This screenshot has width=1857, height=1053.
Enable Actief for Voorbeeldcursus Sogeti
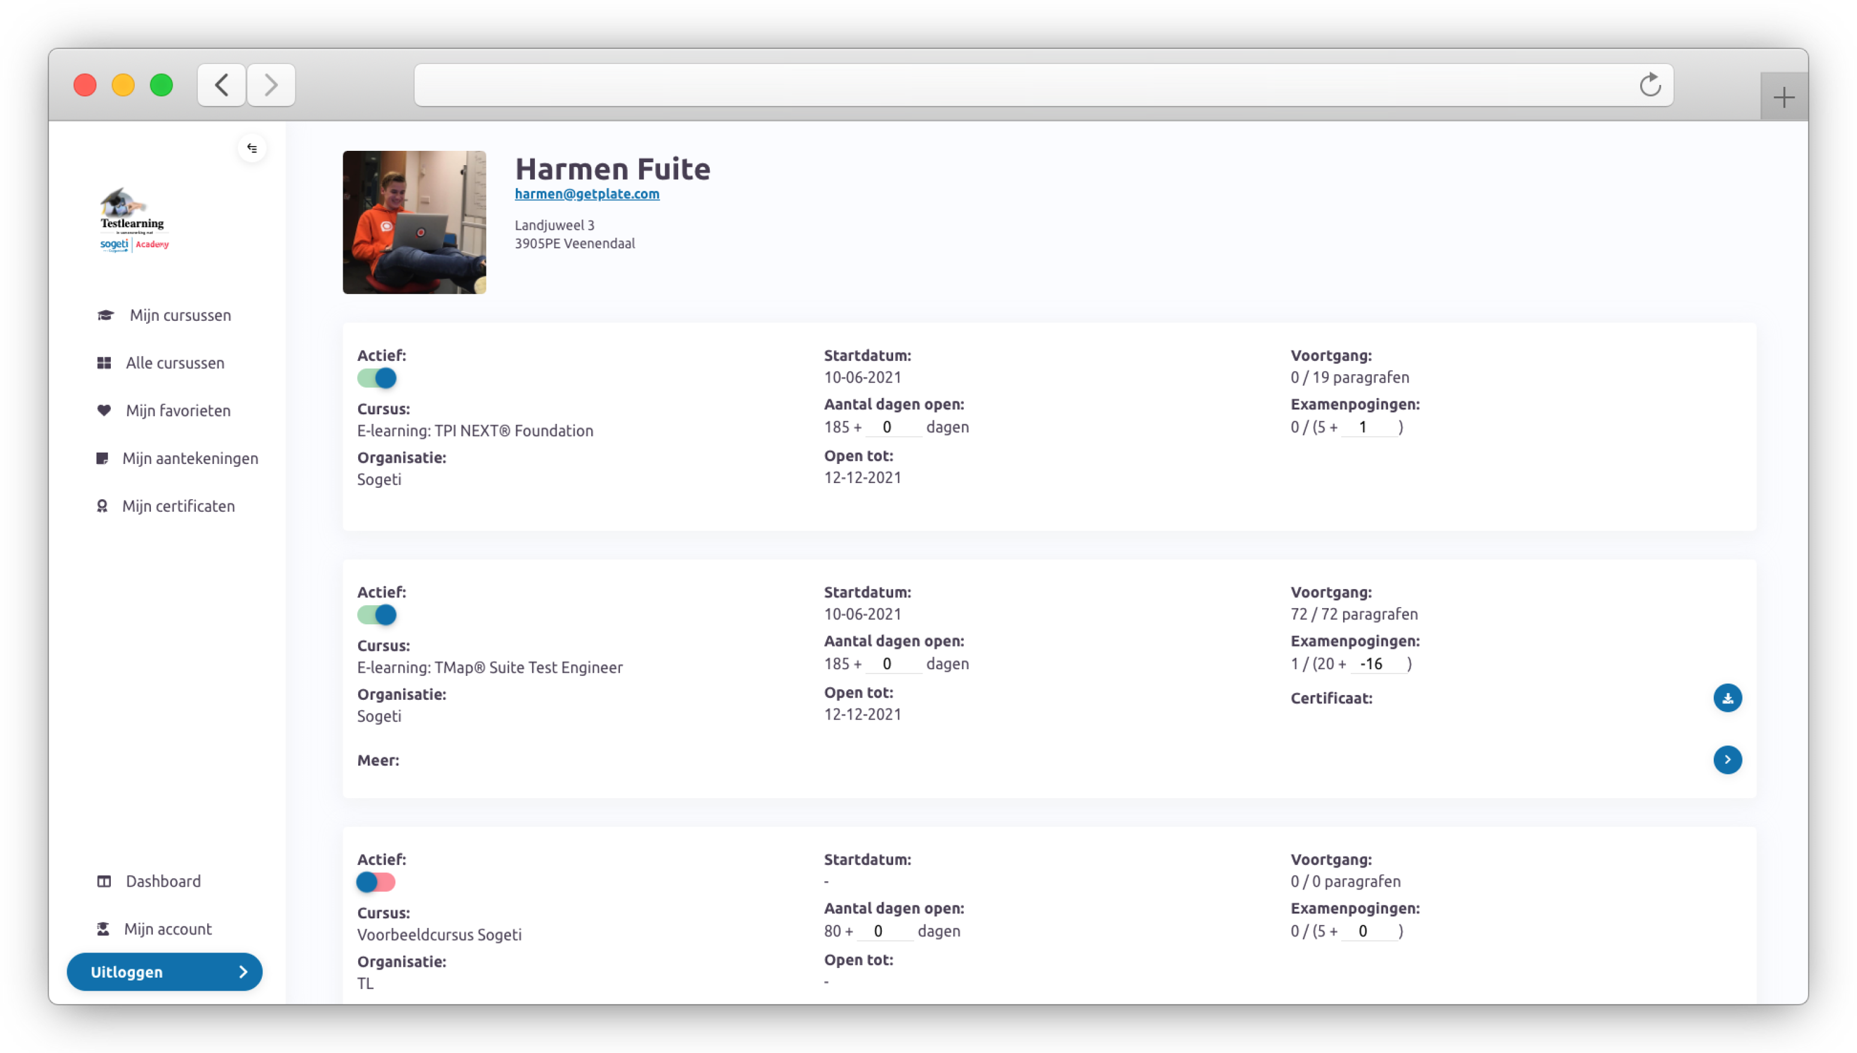pos(376,882)
